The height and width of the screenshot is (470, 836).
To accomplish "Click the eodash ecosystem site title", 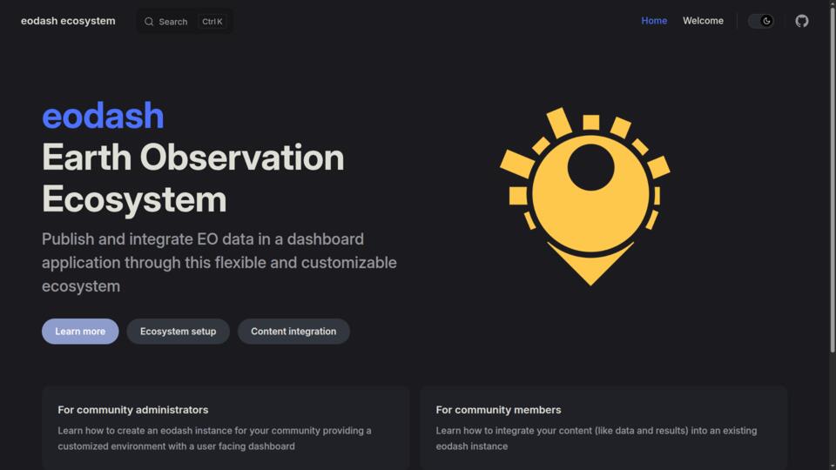I will pos(68,21).
